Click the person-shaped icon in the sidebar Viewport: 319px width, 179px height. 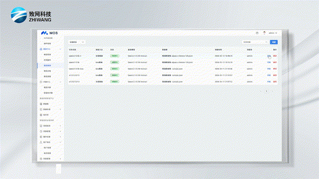click(x=41, y=142)
